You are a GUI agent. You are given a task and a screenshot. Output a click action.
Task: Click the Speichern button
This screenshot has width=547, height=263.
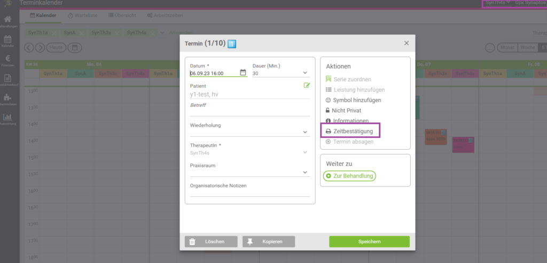(x=369, y=241)
